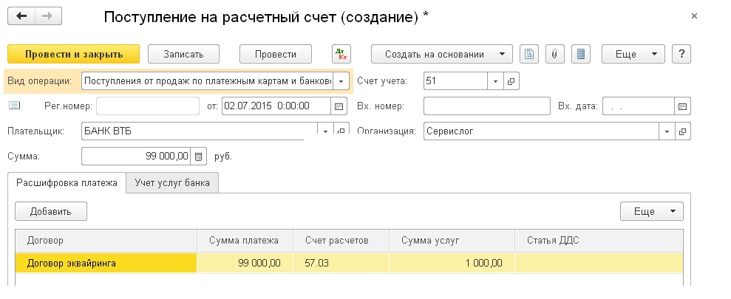Go forward with the right arrow button

pos(48,16)
